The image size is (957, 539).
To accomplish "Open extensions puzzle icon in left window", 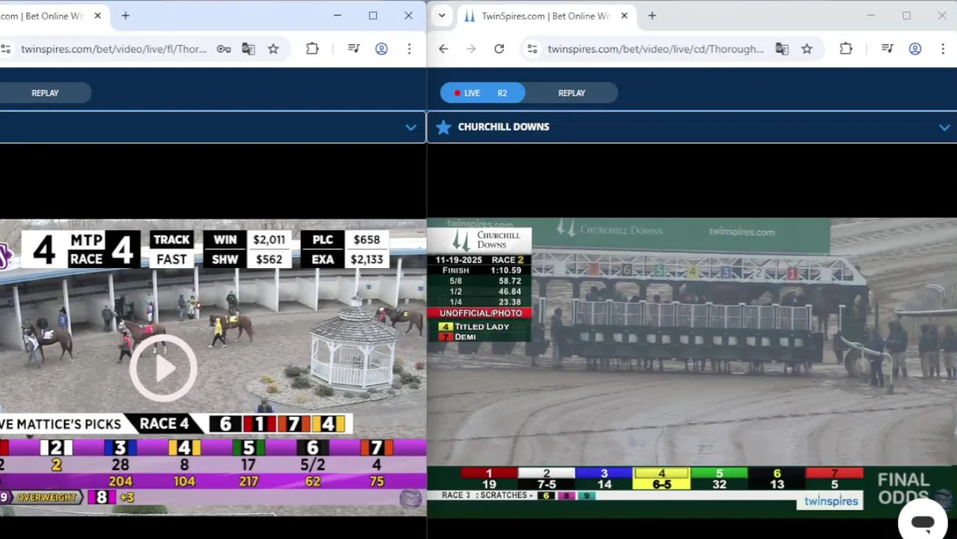I will point(312,49).
